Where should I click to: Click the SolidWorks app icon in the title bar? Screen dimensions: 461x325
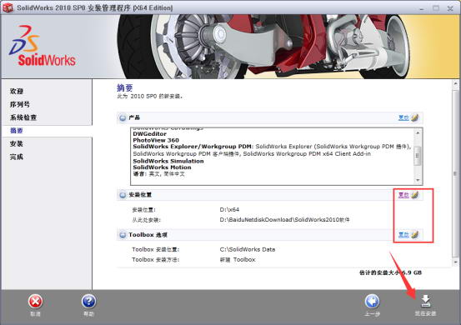8,8
